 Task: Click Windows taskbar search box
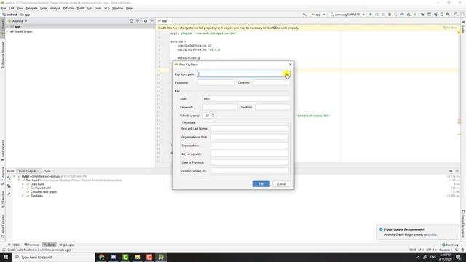coord(53,257)
